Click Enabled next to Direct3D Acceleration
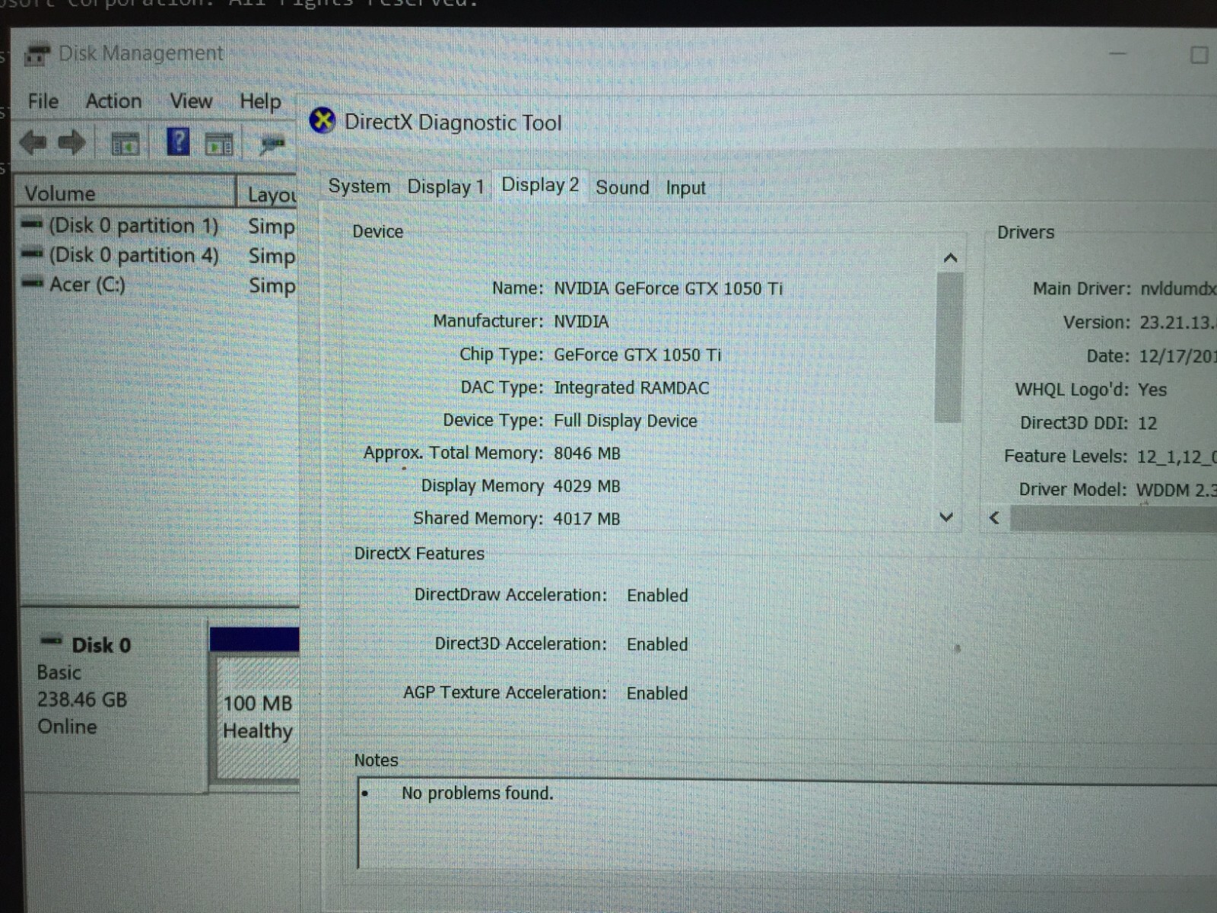This screenshot has height=913, width=1217. coord(657,644)
